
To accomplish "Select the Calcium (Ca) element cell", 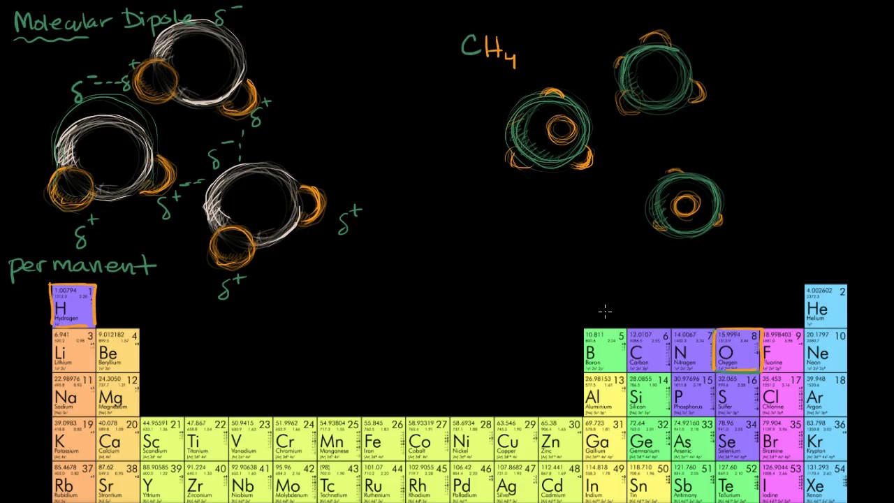I will click(118, 438).
